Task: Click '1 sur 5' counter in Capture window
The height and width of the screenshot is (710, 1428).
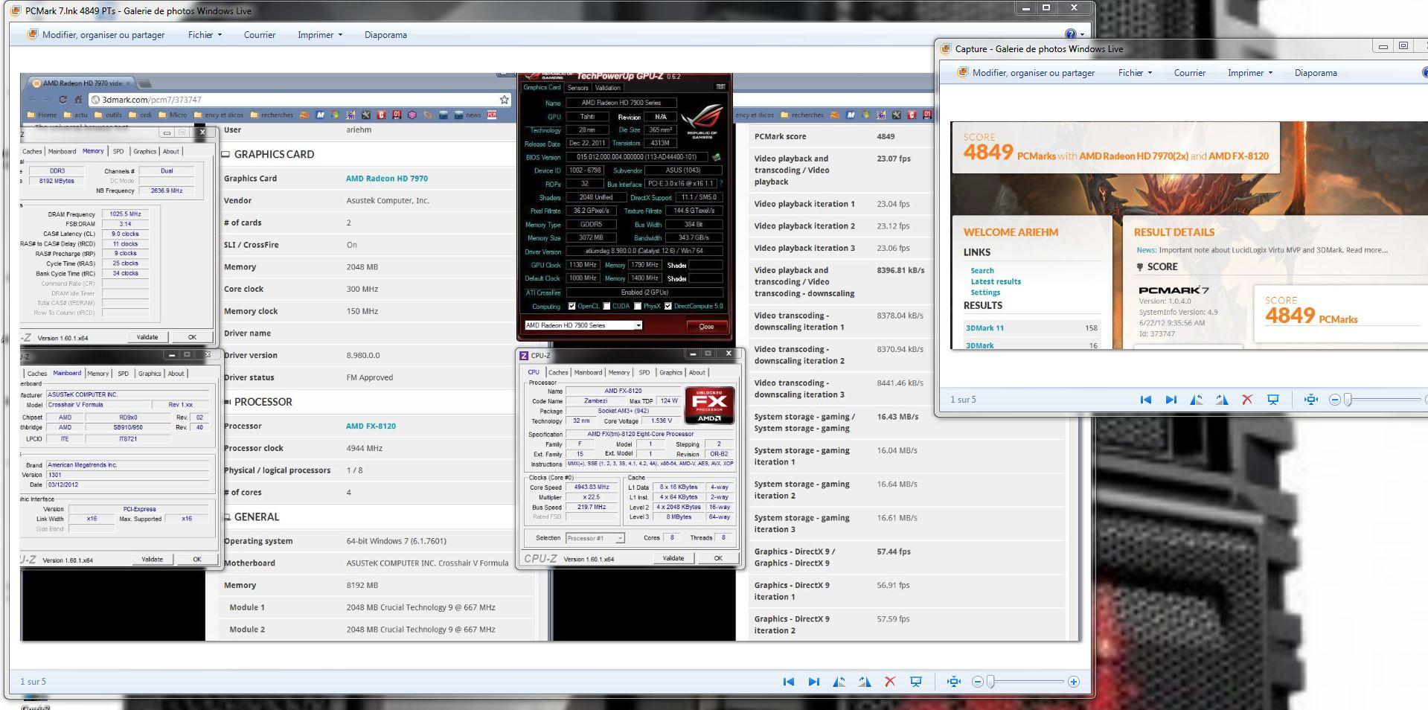Action: coord(963,400)
